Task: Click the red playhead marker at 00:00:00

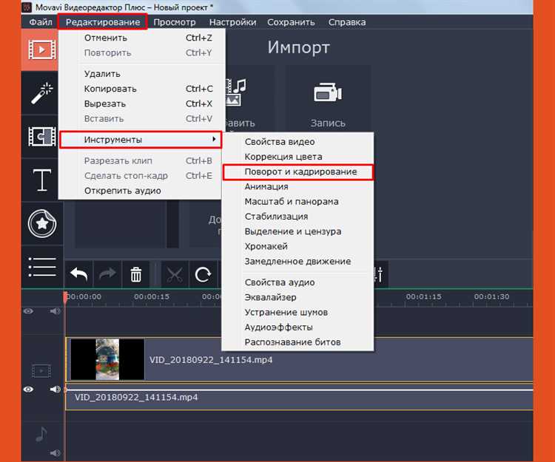Action: pyautogui.click(x=65, y=297)
